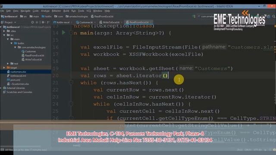This screenshot has width=276, height=155.
Task: Click the kotlinexcel breadcrumb
Action: point(9,16)
